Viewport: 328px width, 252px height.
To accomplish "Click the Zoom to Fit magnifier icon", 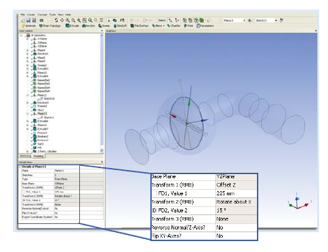I will coord(90,20).
